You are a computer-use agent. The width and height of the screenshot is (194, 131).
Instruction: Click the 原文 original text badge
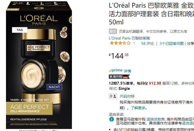pyautogui.click(x=113, y=31)
